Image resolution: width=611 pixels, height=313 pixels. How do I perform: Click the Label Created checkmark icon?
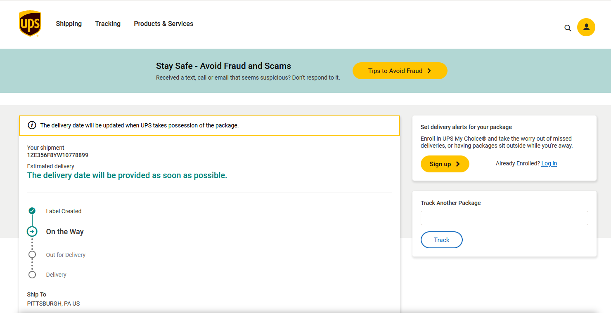tap(32, 211)
